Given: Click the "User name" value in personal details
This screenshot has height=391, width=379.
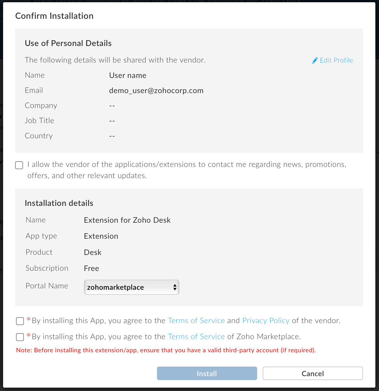Looking at the screenshot, I should [x=128, y=75].
